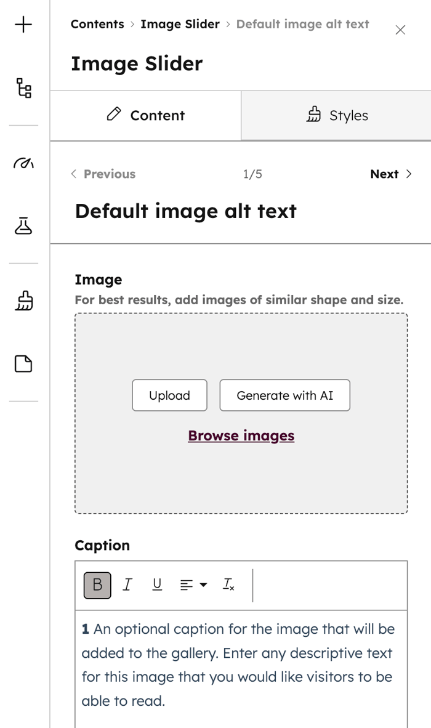Open the optimize gauge icon in sidebar

click(23, 163)
